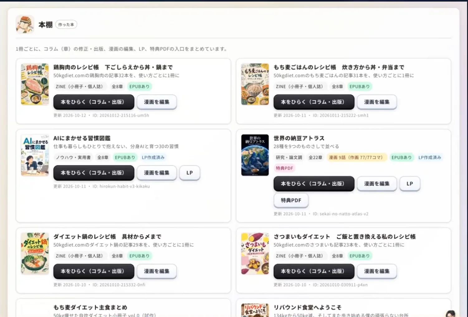Click title もち麦ダイエット主食まとめ
This screenshot has width=468, height=317.
[90, 308]
